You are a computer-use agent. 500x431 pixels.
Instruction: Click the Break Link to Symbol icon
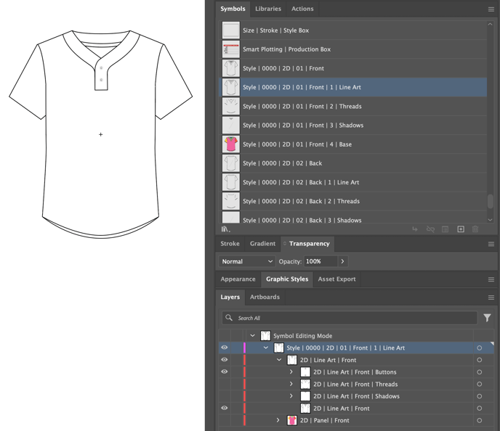430,229
